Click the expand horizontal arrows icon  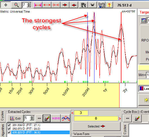point(47,5)
